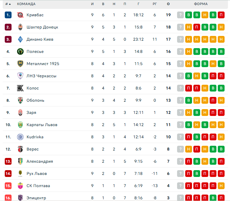Viewport: 230px width, 201px height.
Task: Sort by the РГ goal difference header
Action: [x=155, y=4]
